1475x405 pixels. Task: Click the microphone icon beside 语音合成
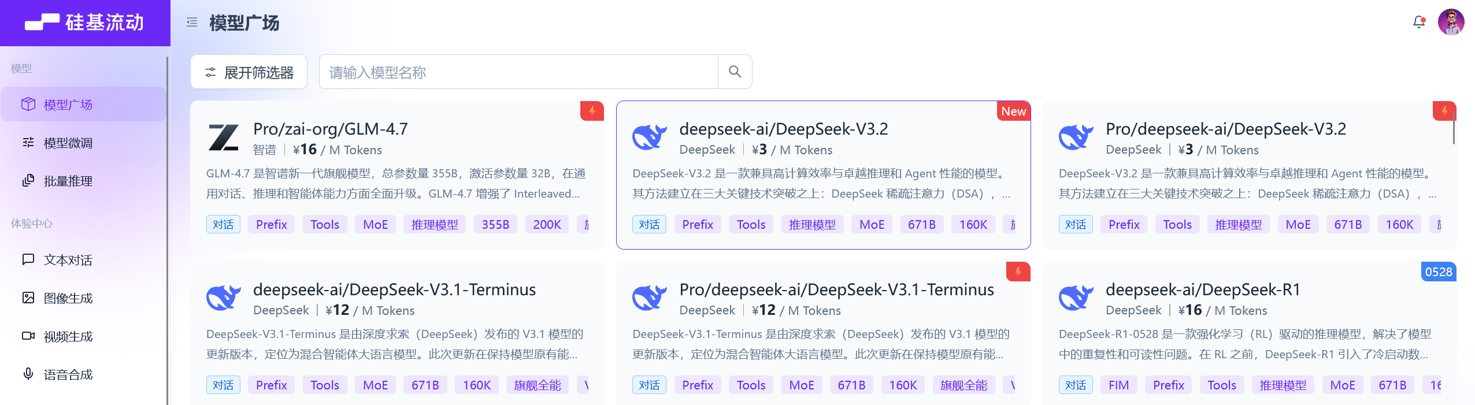[28, 374]
